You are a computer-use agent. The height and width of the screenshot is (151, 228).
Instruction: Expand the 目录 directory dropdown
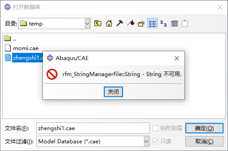87,24
